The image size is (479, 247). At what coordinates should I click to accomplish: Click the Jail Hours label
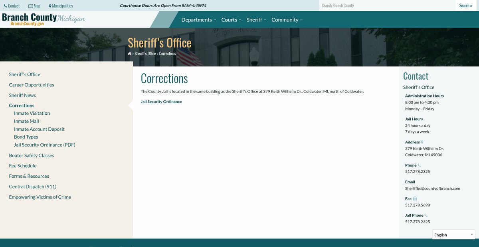(x=414, y=119)
